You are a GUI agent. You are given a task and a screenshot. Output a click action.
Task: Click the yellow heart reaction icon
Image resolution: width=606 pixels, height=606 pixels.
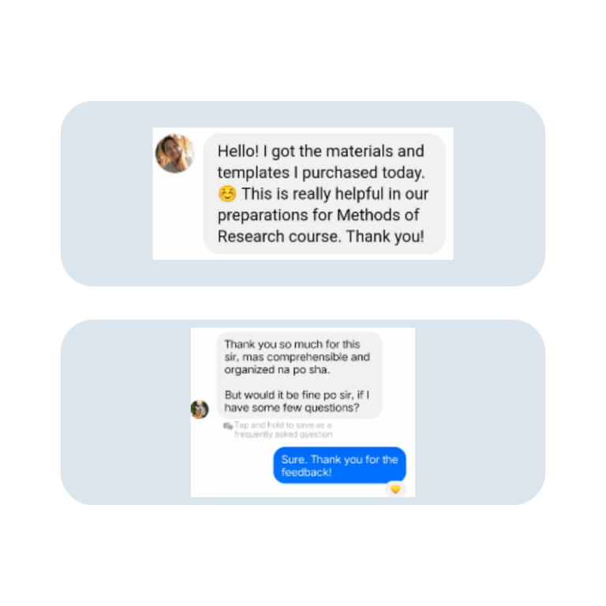point(395,489)
